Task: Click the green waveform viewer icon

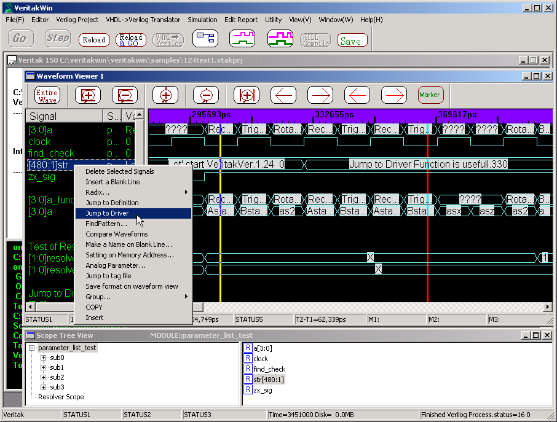Action: [242, 39]
